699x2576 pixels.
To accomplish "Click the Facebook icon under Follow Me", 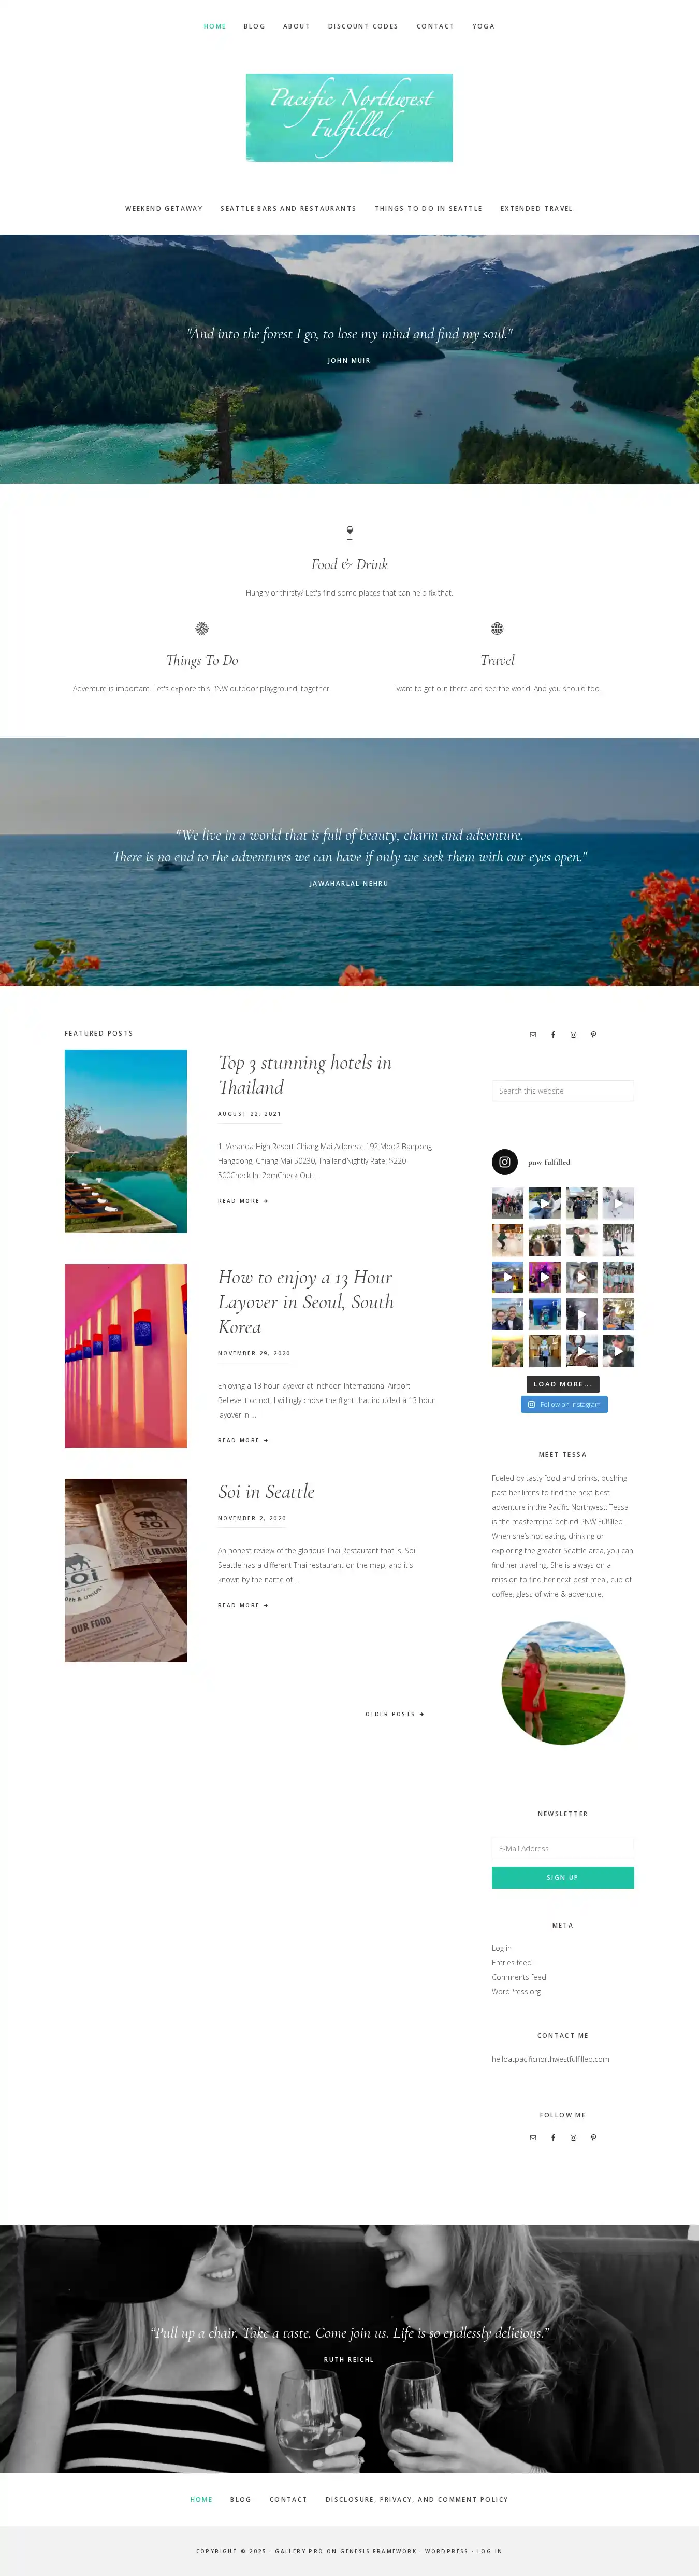I will 553,2138.
